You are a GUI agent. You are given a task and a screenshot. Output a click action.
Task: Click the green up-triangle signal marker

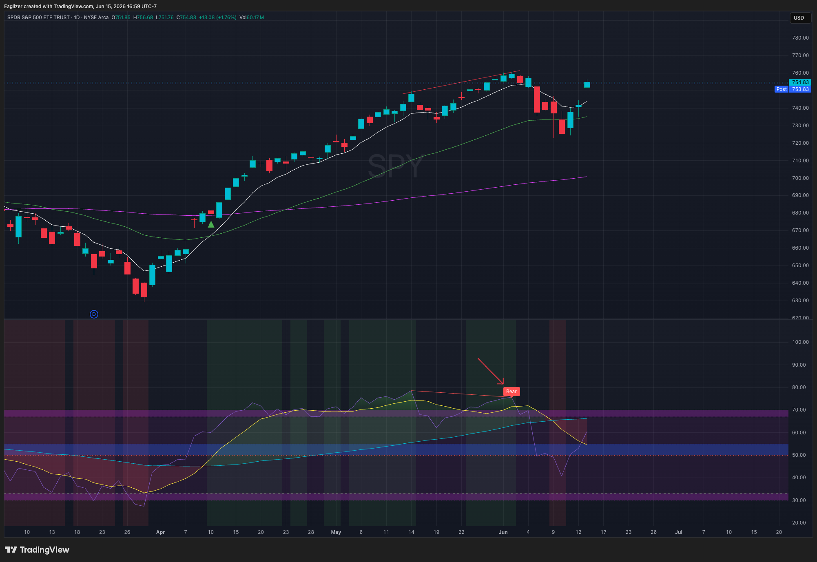[x=211, y=224]
